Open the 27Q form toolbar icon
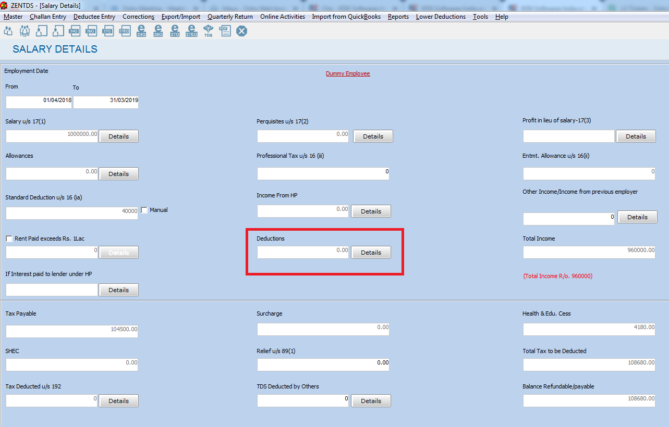 point(107,31)
